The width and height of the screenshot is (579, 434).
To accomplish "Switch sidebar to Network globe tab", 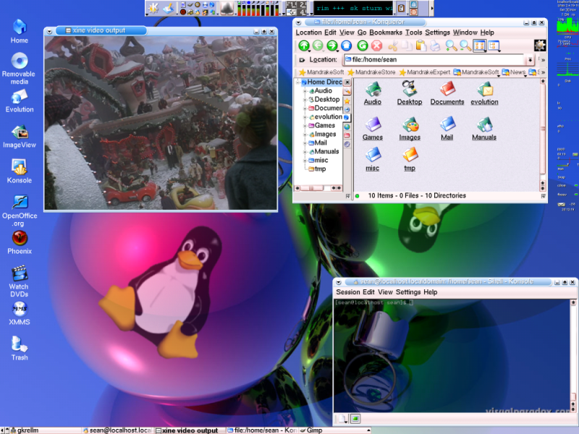I will [x=347, y=127].
